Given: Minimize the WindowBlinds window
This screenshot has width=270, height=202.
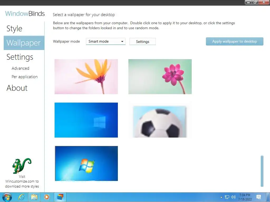Looking at the screenshot, I should pos(248,2).
